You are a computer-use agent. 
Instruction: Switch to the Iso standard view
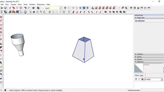(131, 8)
